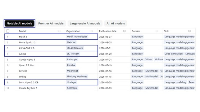Click the publication date 2026-07-19
This screenshot has height=112, width=200.
pyautogui.click(x=105, y=65)
